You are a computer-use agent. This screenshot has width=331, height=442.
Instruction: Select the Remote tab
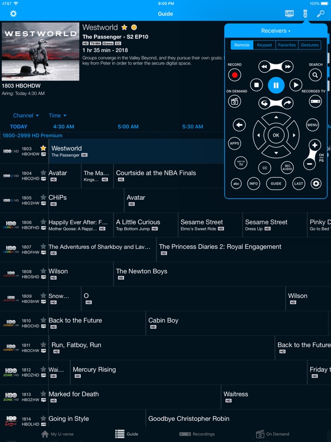pos(242,45)
